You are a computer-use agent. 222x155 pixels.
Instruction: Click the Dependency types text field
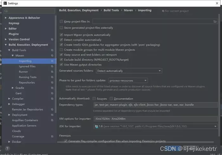tap(156, 105)
